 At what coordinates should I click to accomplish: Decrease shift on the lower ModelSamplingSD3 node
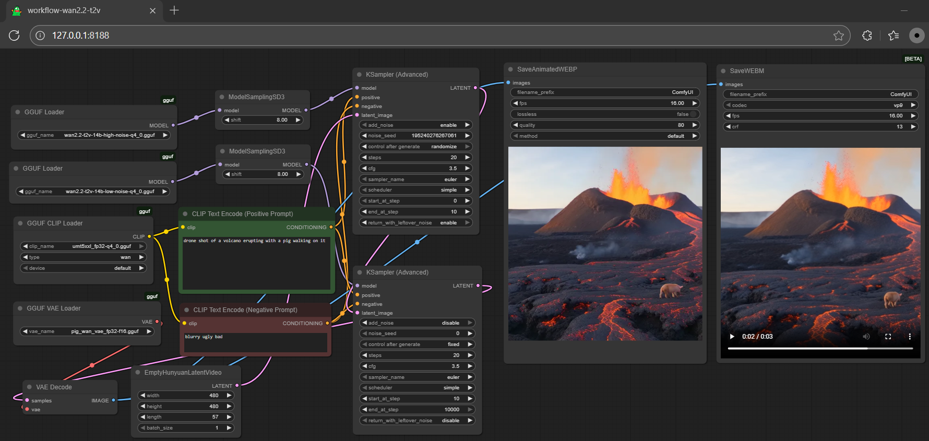click(x=227, y=174)
